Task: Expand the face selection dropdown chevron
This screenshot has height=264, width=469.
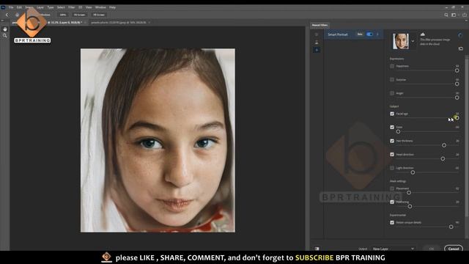Action: [413, 41]
